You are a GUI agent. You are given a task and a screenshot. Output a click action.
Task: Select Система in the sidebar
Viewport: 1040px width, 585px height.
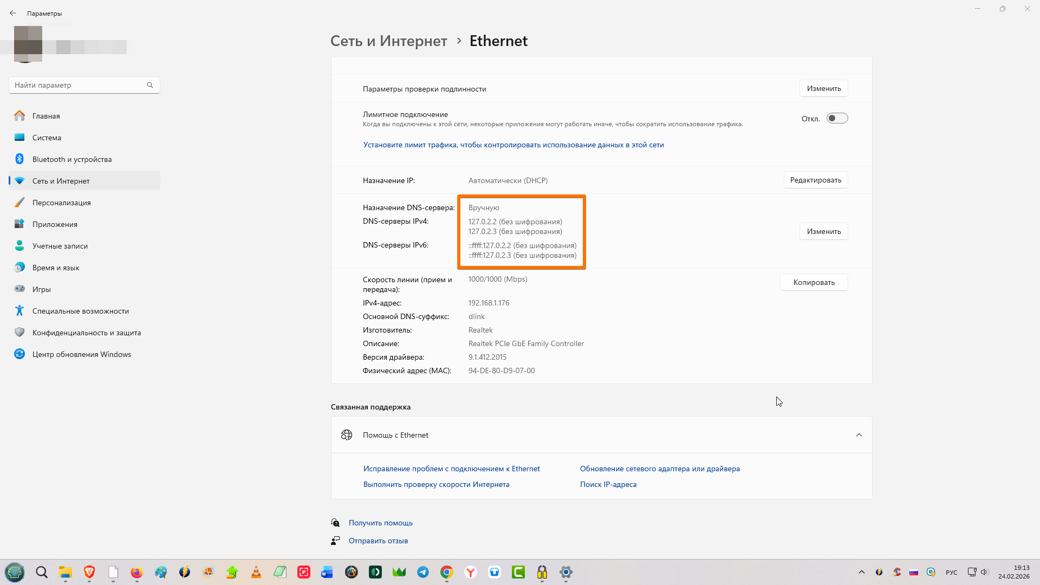[x=47, y=138]
